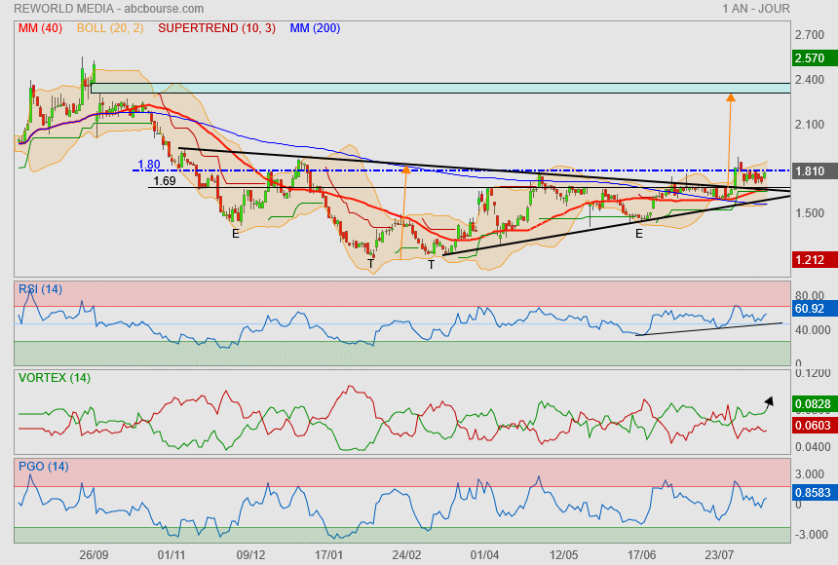Click the 26/09 date axis label
The width and height of the screenshot is (838, 565).
click(x=94, y=555)
